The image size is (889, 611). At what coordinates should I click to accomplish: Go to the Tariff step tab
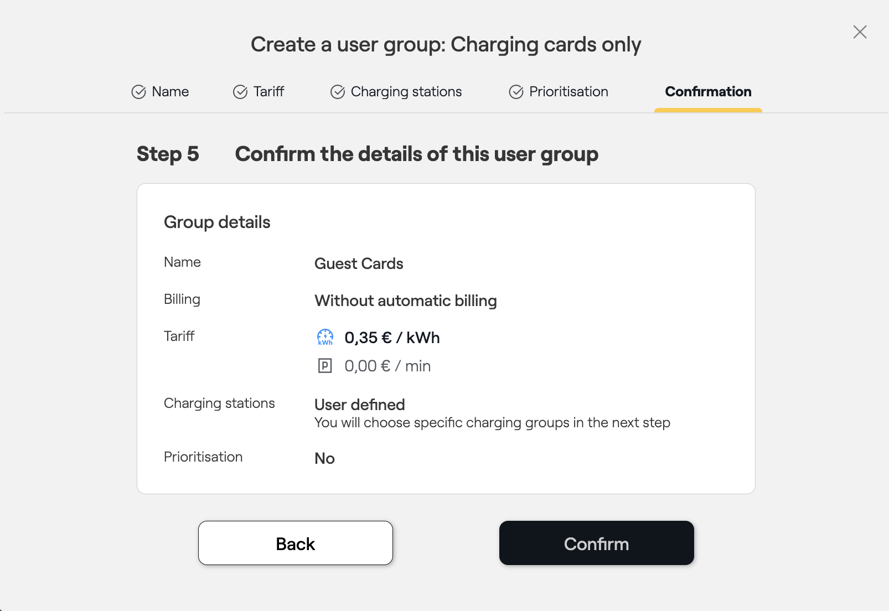pos(259,92)
